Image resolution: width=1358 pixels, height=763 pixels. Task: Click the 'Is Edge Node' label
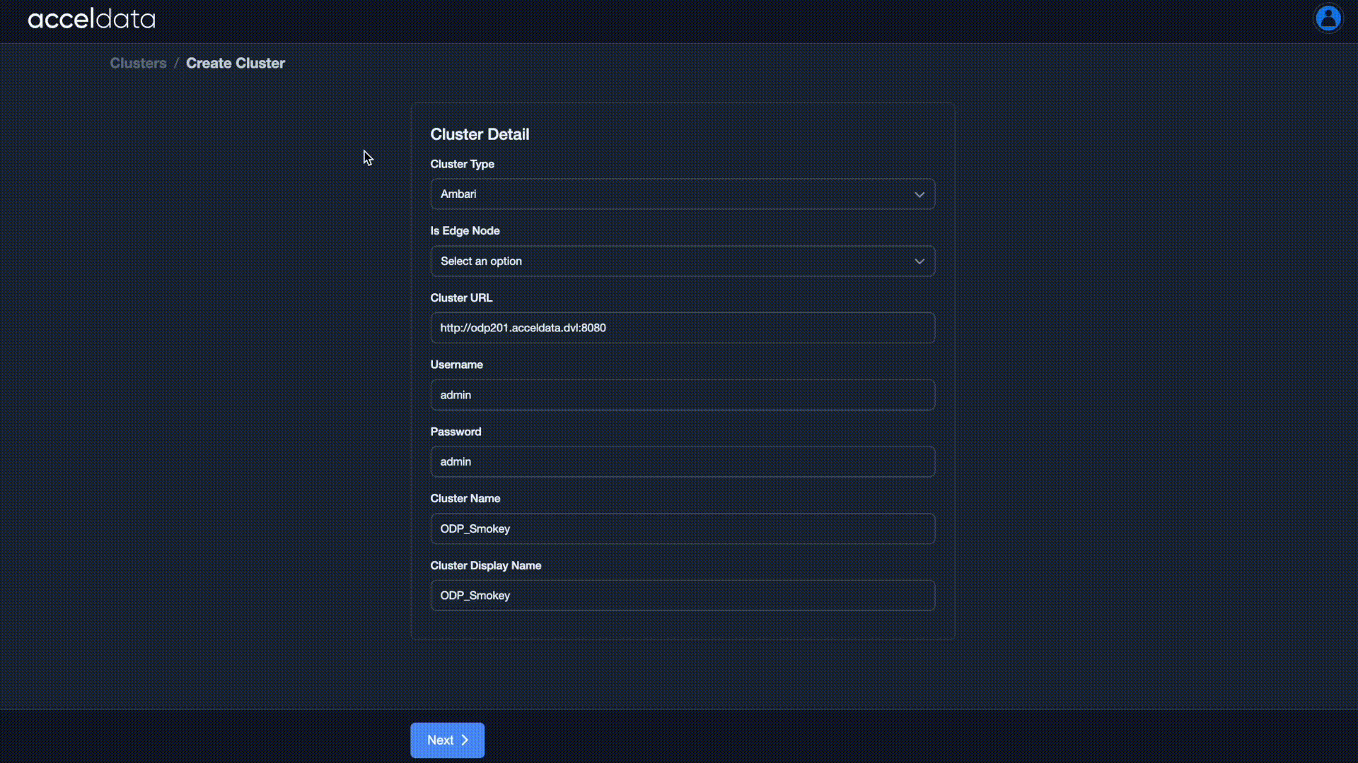pyautogui.click(x=465, y=231)
